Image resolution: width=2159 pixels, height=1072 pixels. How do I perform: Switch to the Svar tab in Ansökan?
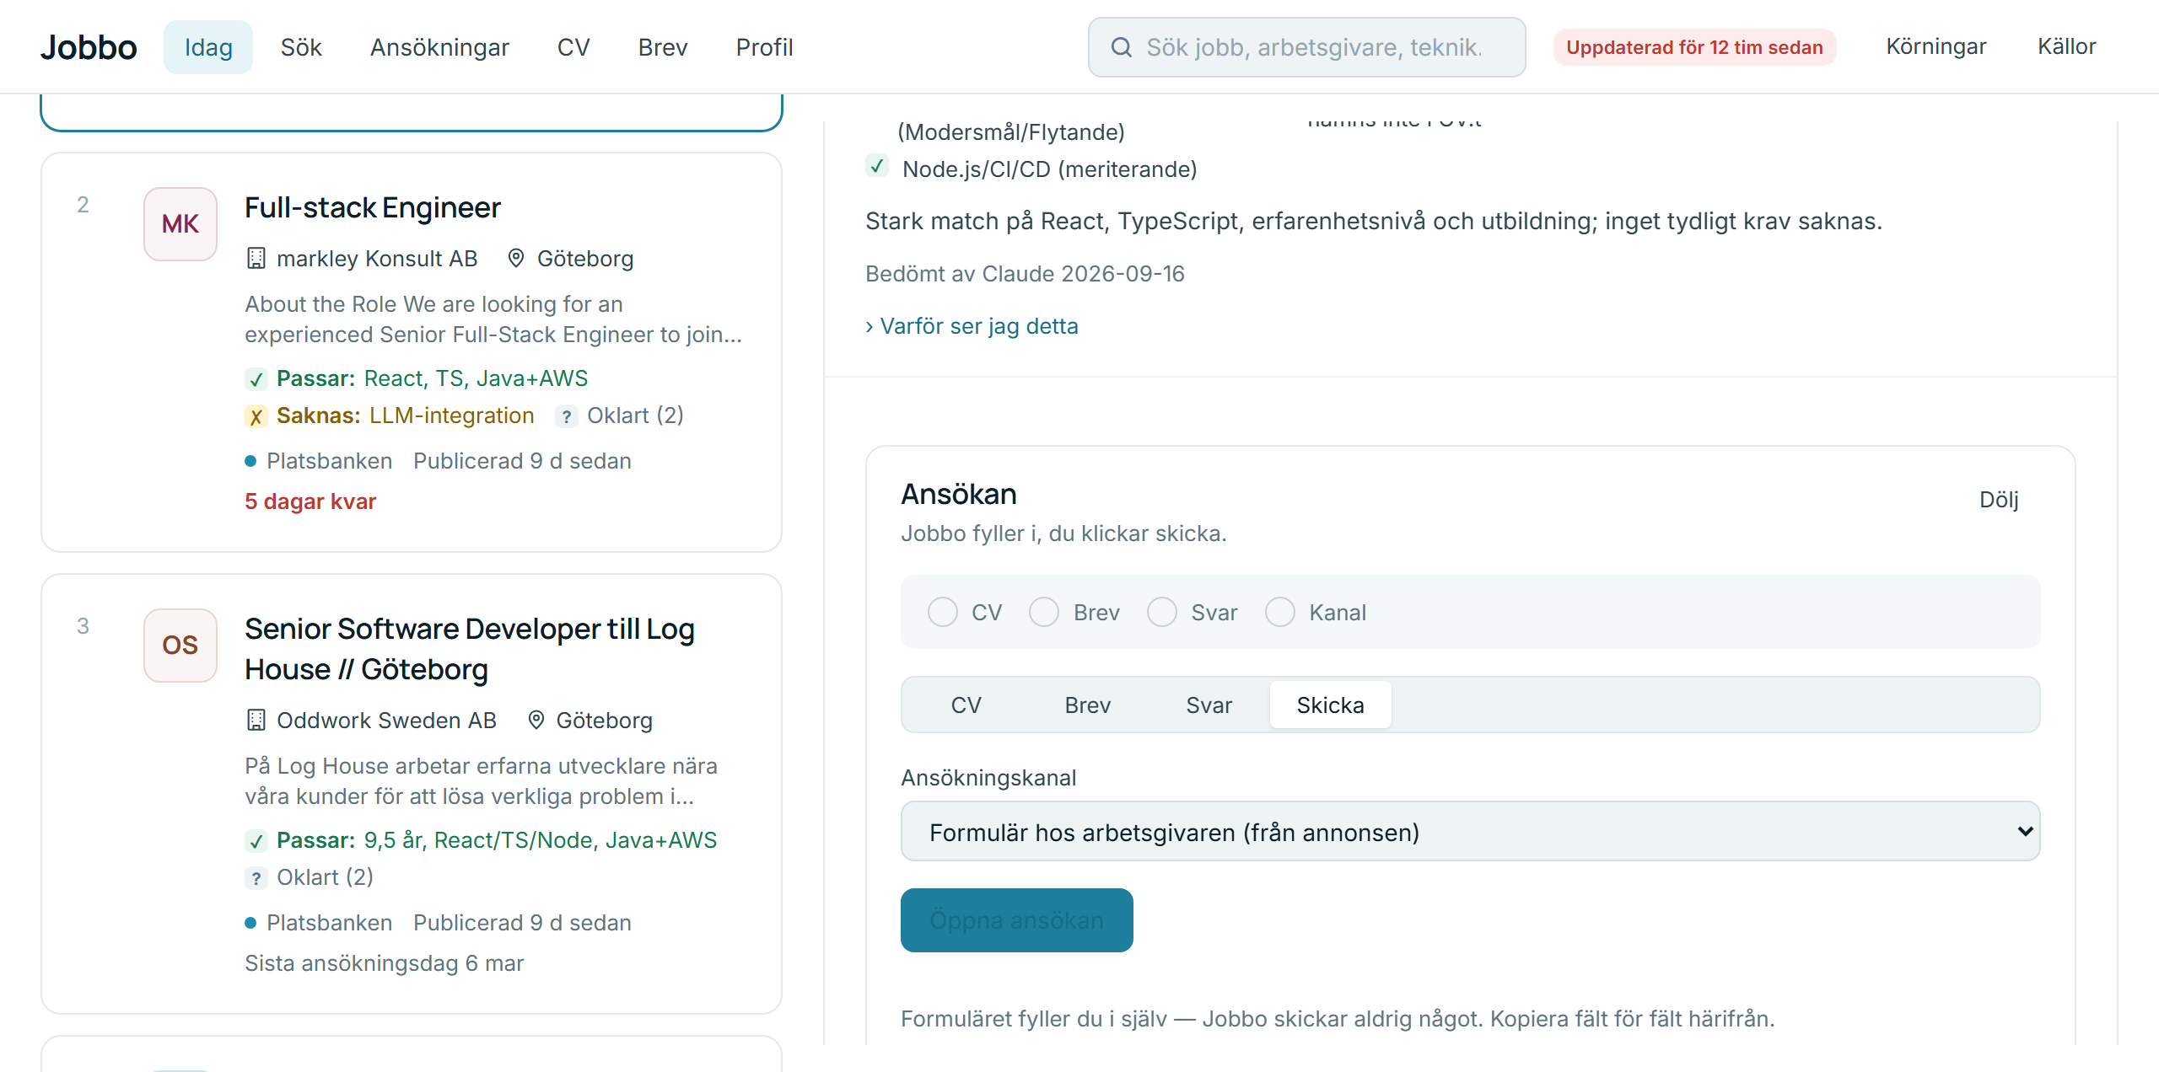[1209, 705]
